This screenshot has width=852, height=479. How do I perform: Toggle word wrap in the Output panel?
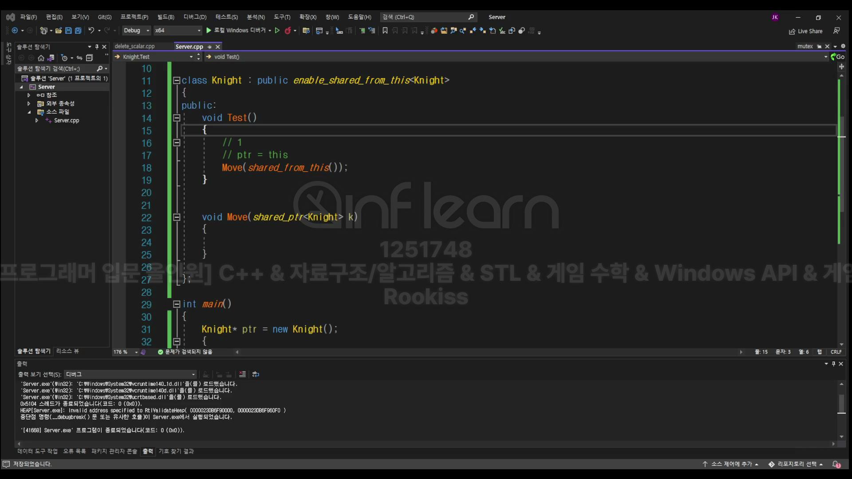click(256, 374)
